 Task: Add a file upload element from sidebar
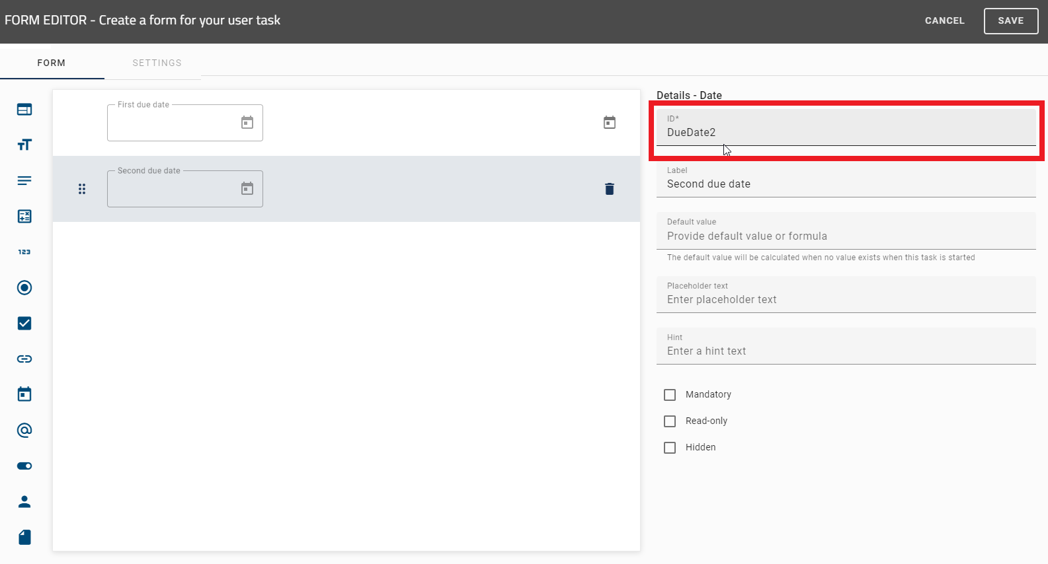coord(24,538)
